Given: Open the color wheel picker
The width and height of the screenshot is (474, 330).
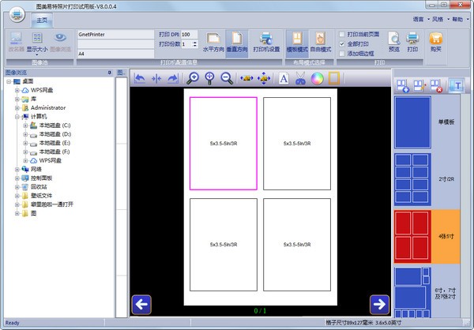Looking at the screenshot, I should pos(317,78).
